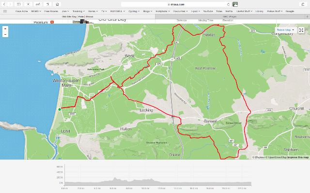Expand the Useful Stuff bookmarks folder
This screenshot has width=310, height=193.
244,11
